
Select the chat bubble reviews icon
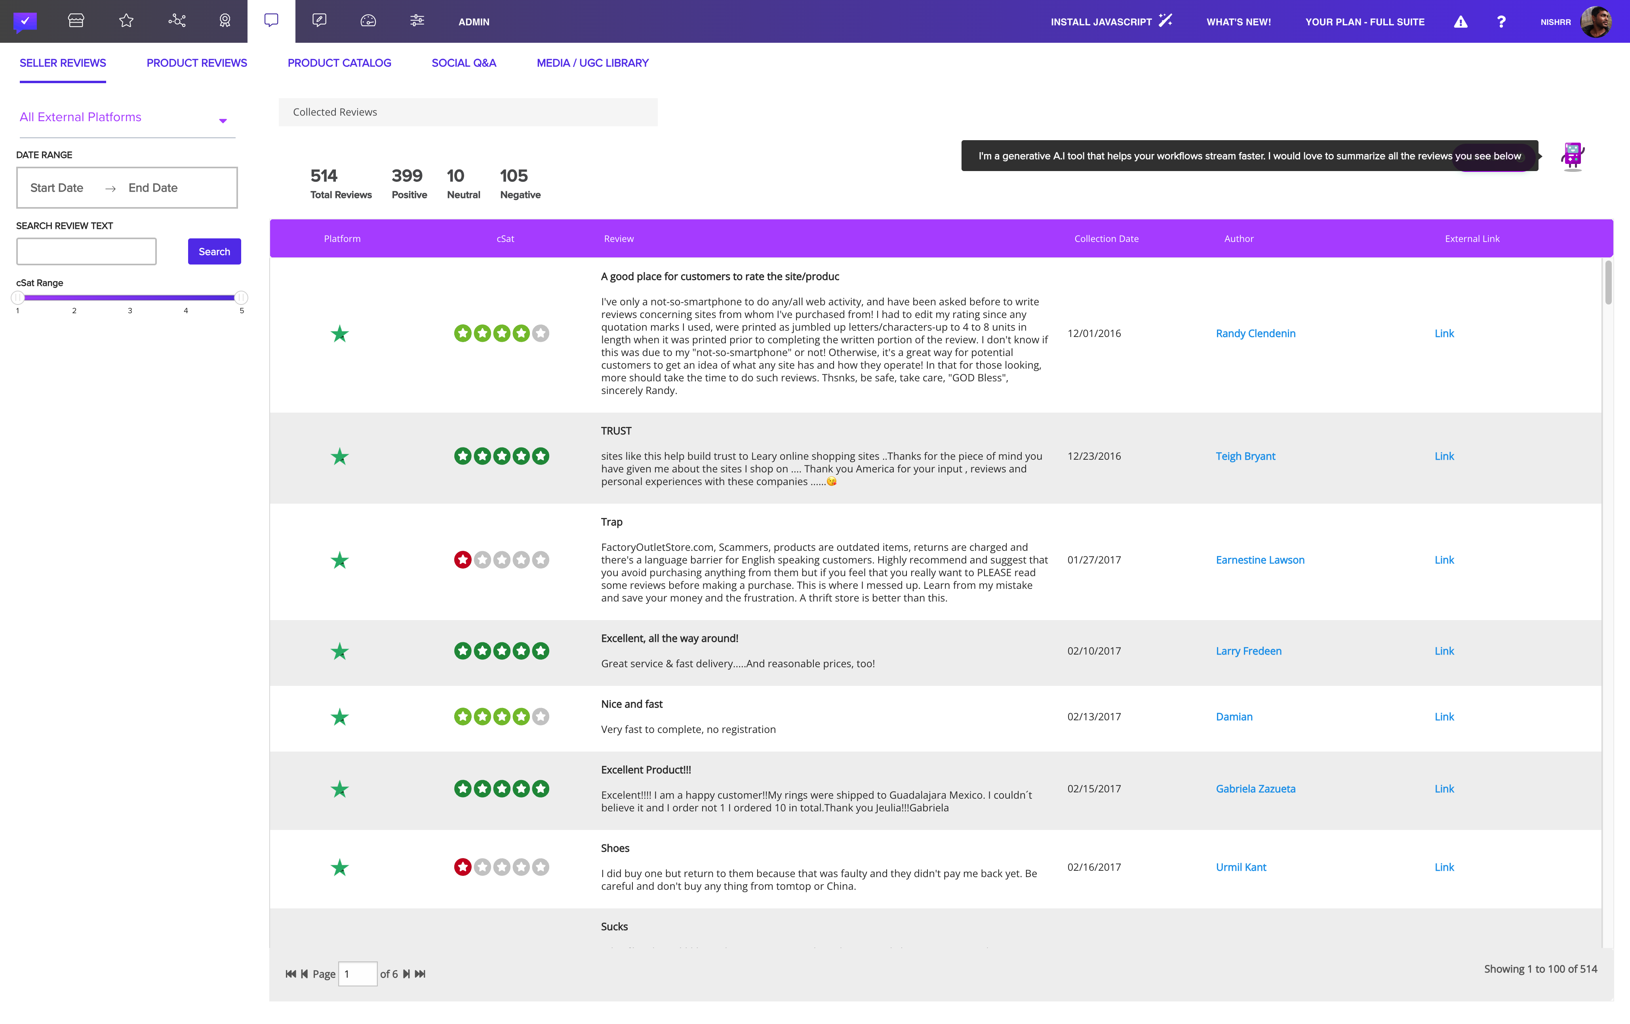(271, 20)
